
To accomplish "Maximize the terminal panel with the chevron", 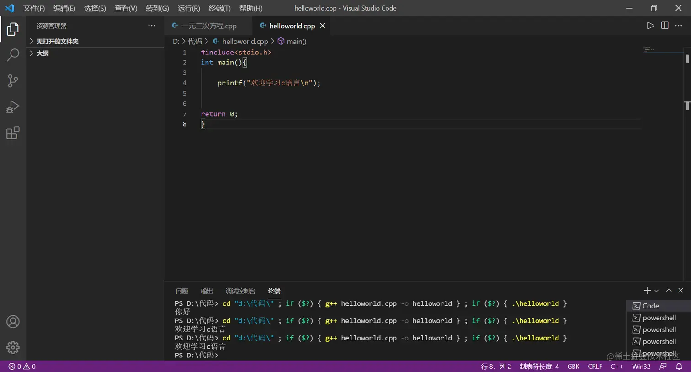I will tap(669, 290).
